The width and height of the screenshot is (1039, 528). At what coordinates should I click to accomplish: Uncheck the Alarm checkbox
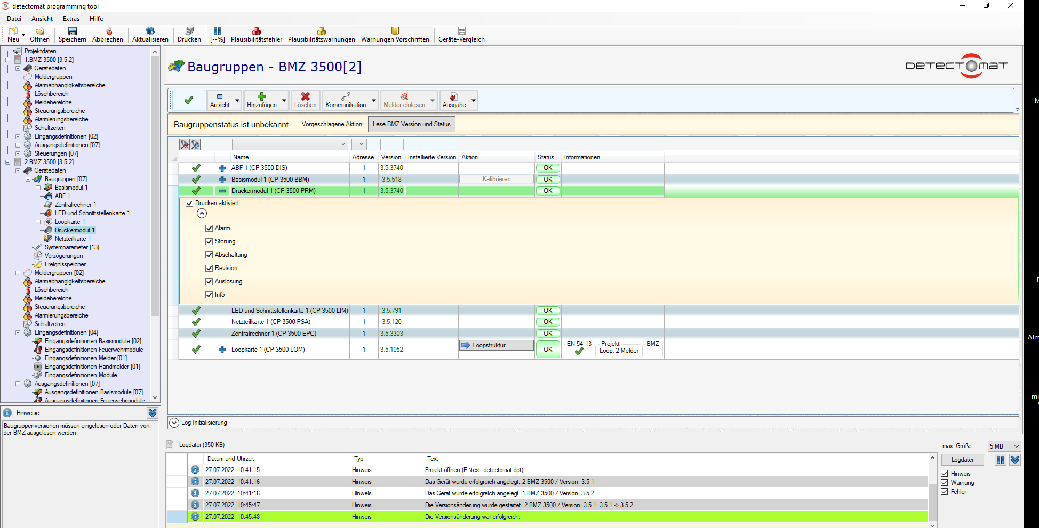tap(209, 228)
